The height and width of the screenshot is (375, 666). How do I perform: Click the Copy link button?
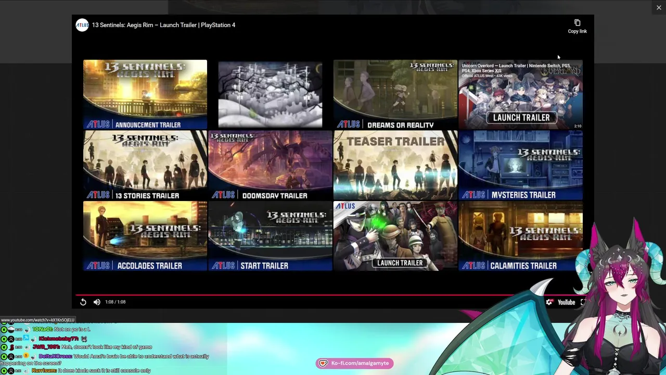[x=577, y=27]
